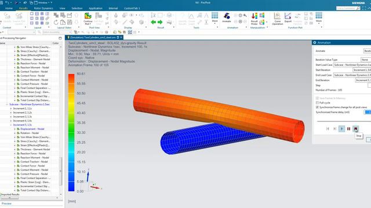The height and width of the screenshot is (208, 371).
Task: Go to next result green arrow
Action: (160, 22)
